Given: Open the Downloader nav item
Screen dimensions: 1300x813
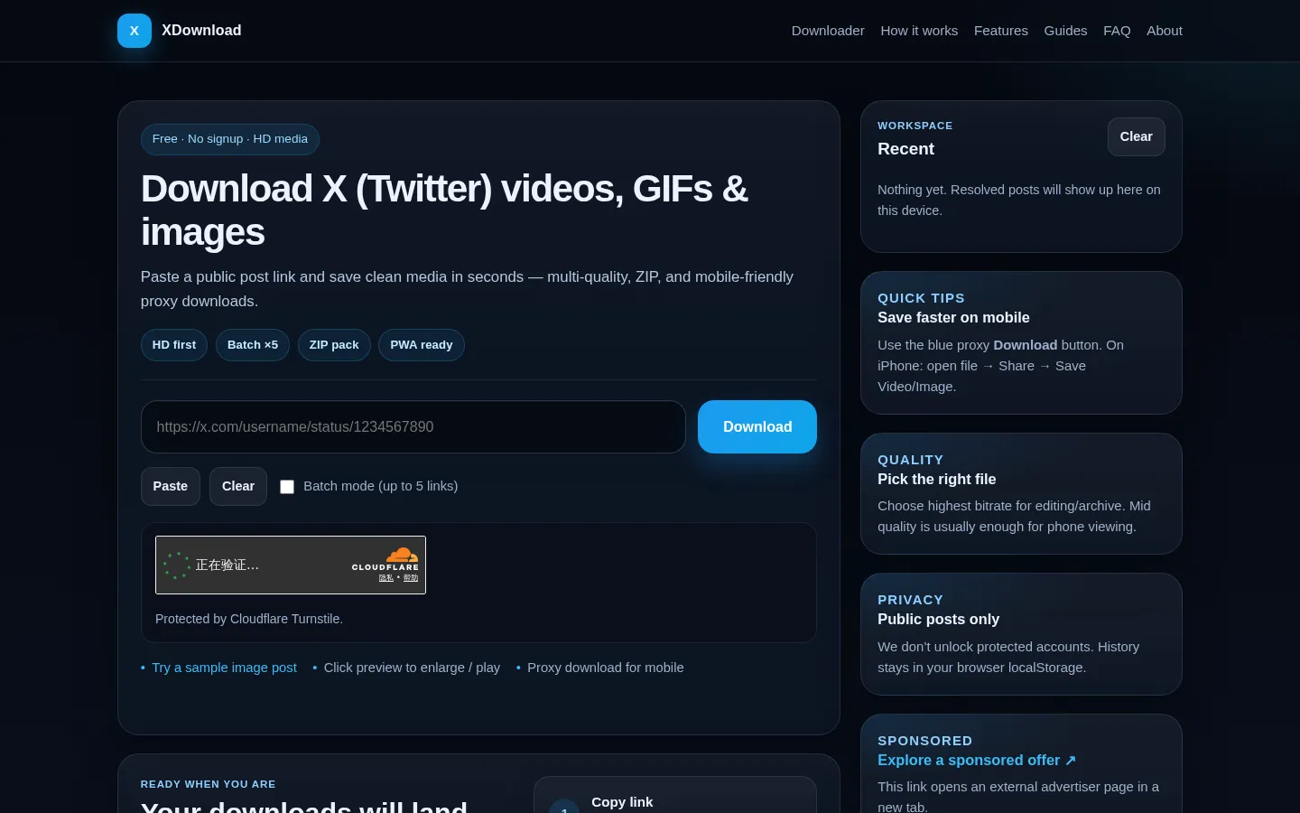Looking at the screenshot, I should click(828, 31).
